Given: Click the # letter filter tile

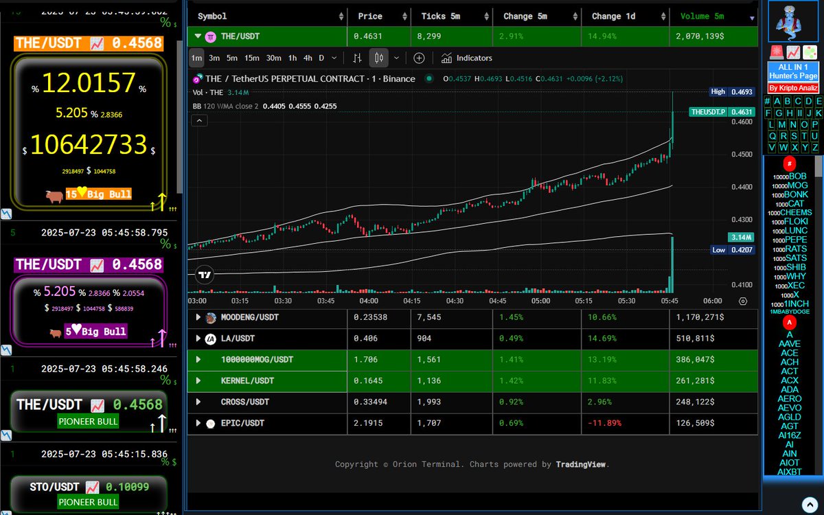Looking at the screenshot, I should (x=767, y=102).
